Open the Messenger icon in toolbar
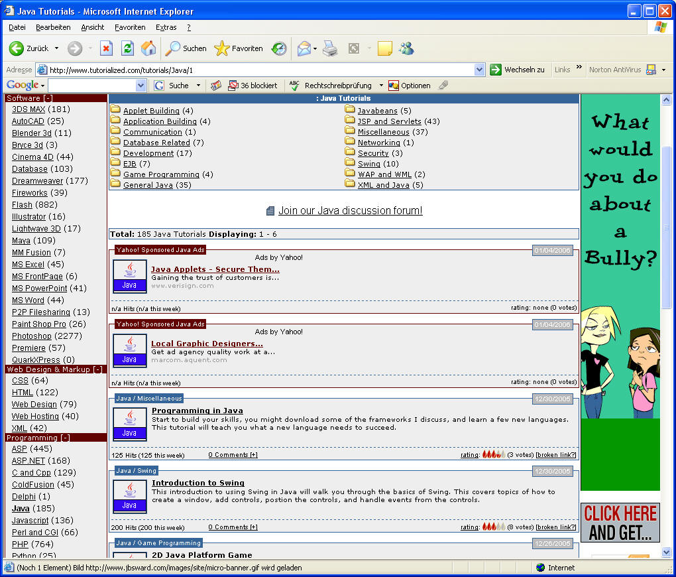This screenshot has width=676, height=577. pyautogui.click(x=406, y=48)
